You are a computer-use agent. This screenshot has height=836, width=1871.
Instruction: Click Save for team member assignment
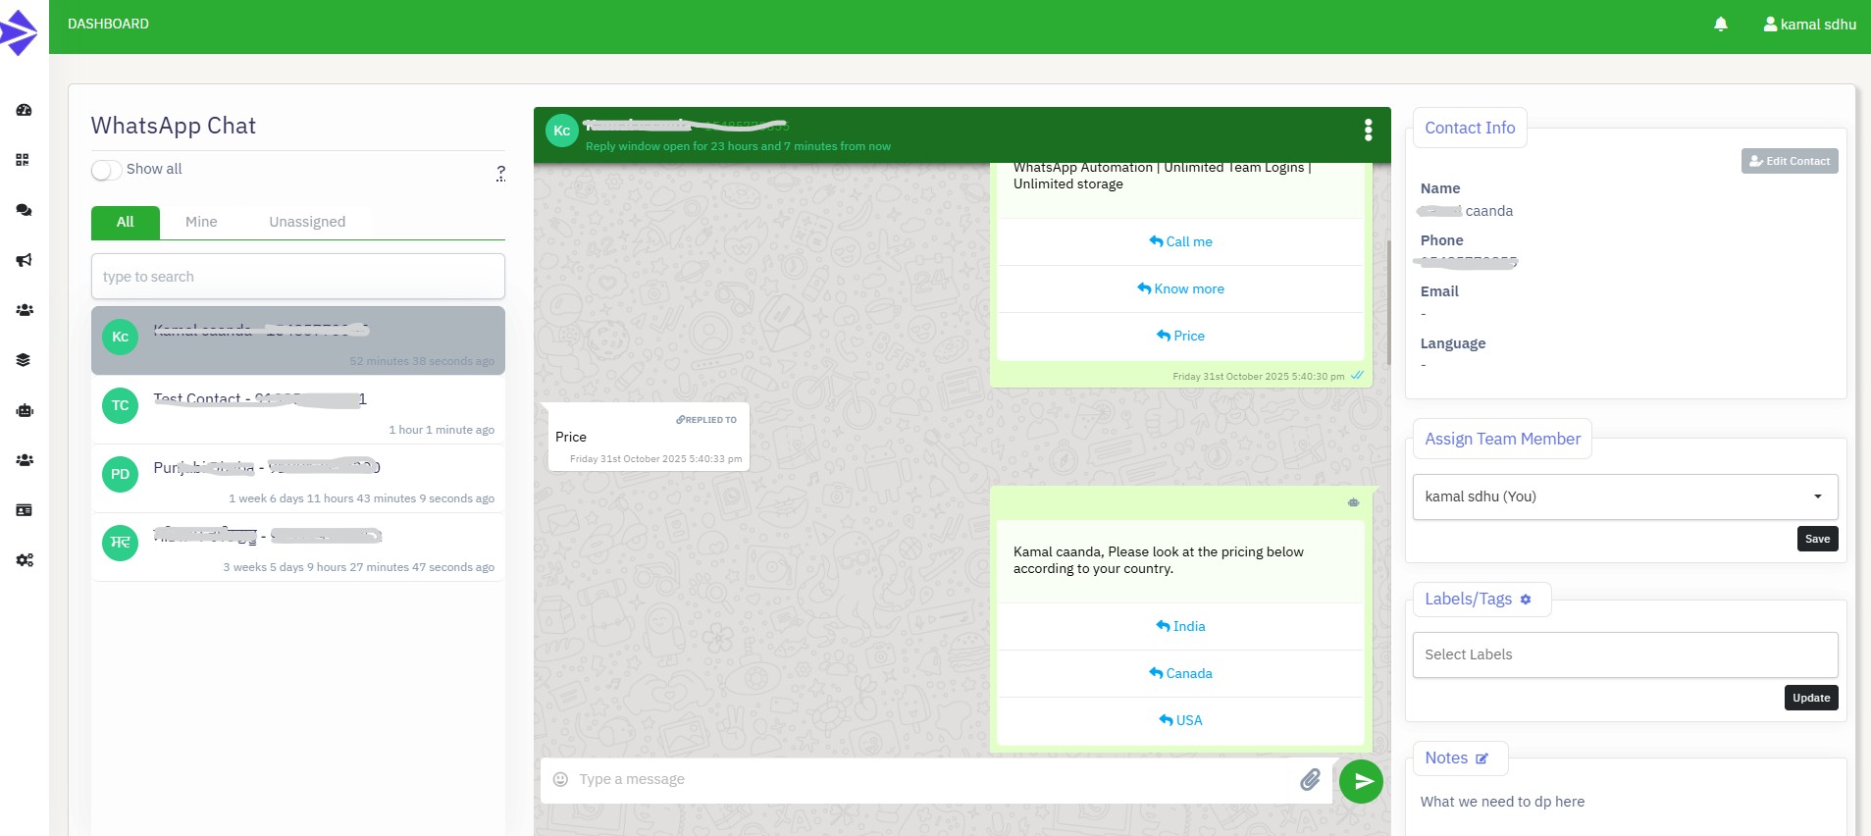[x=1817, y=539]
